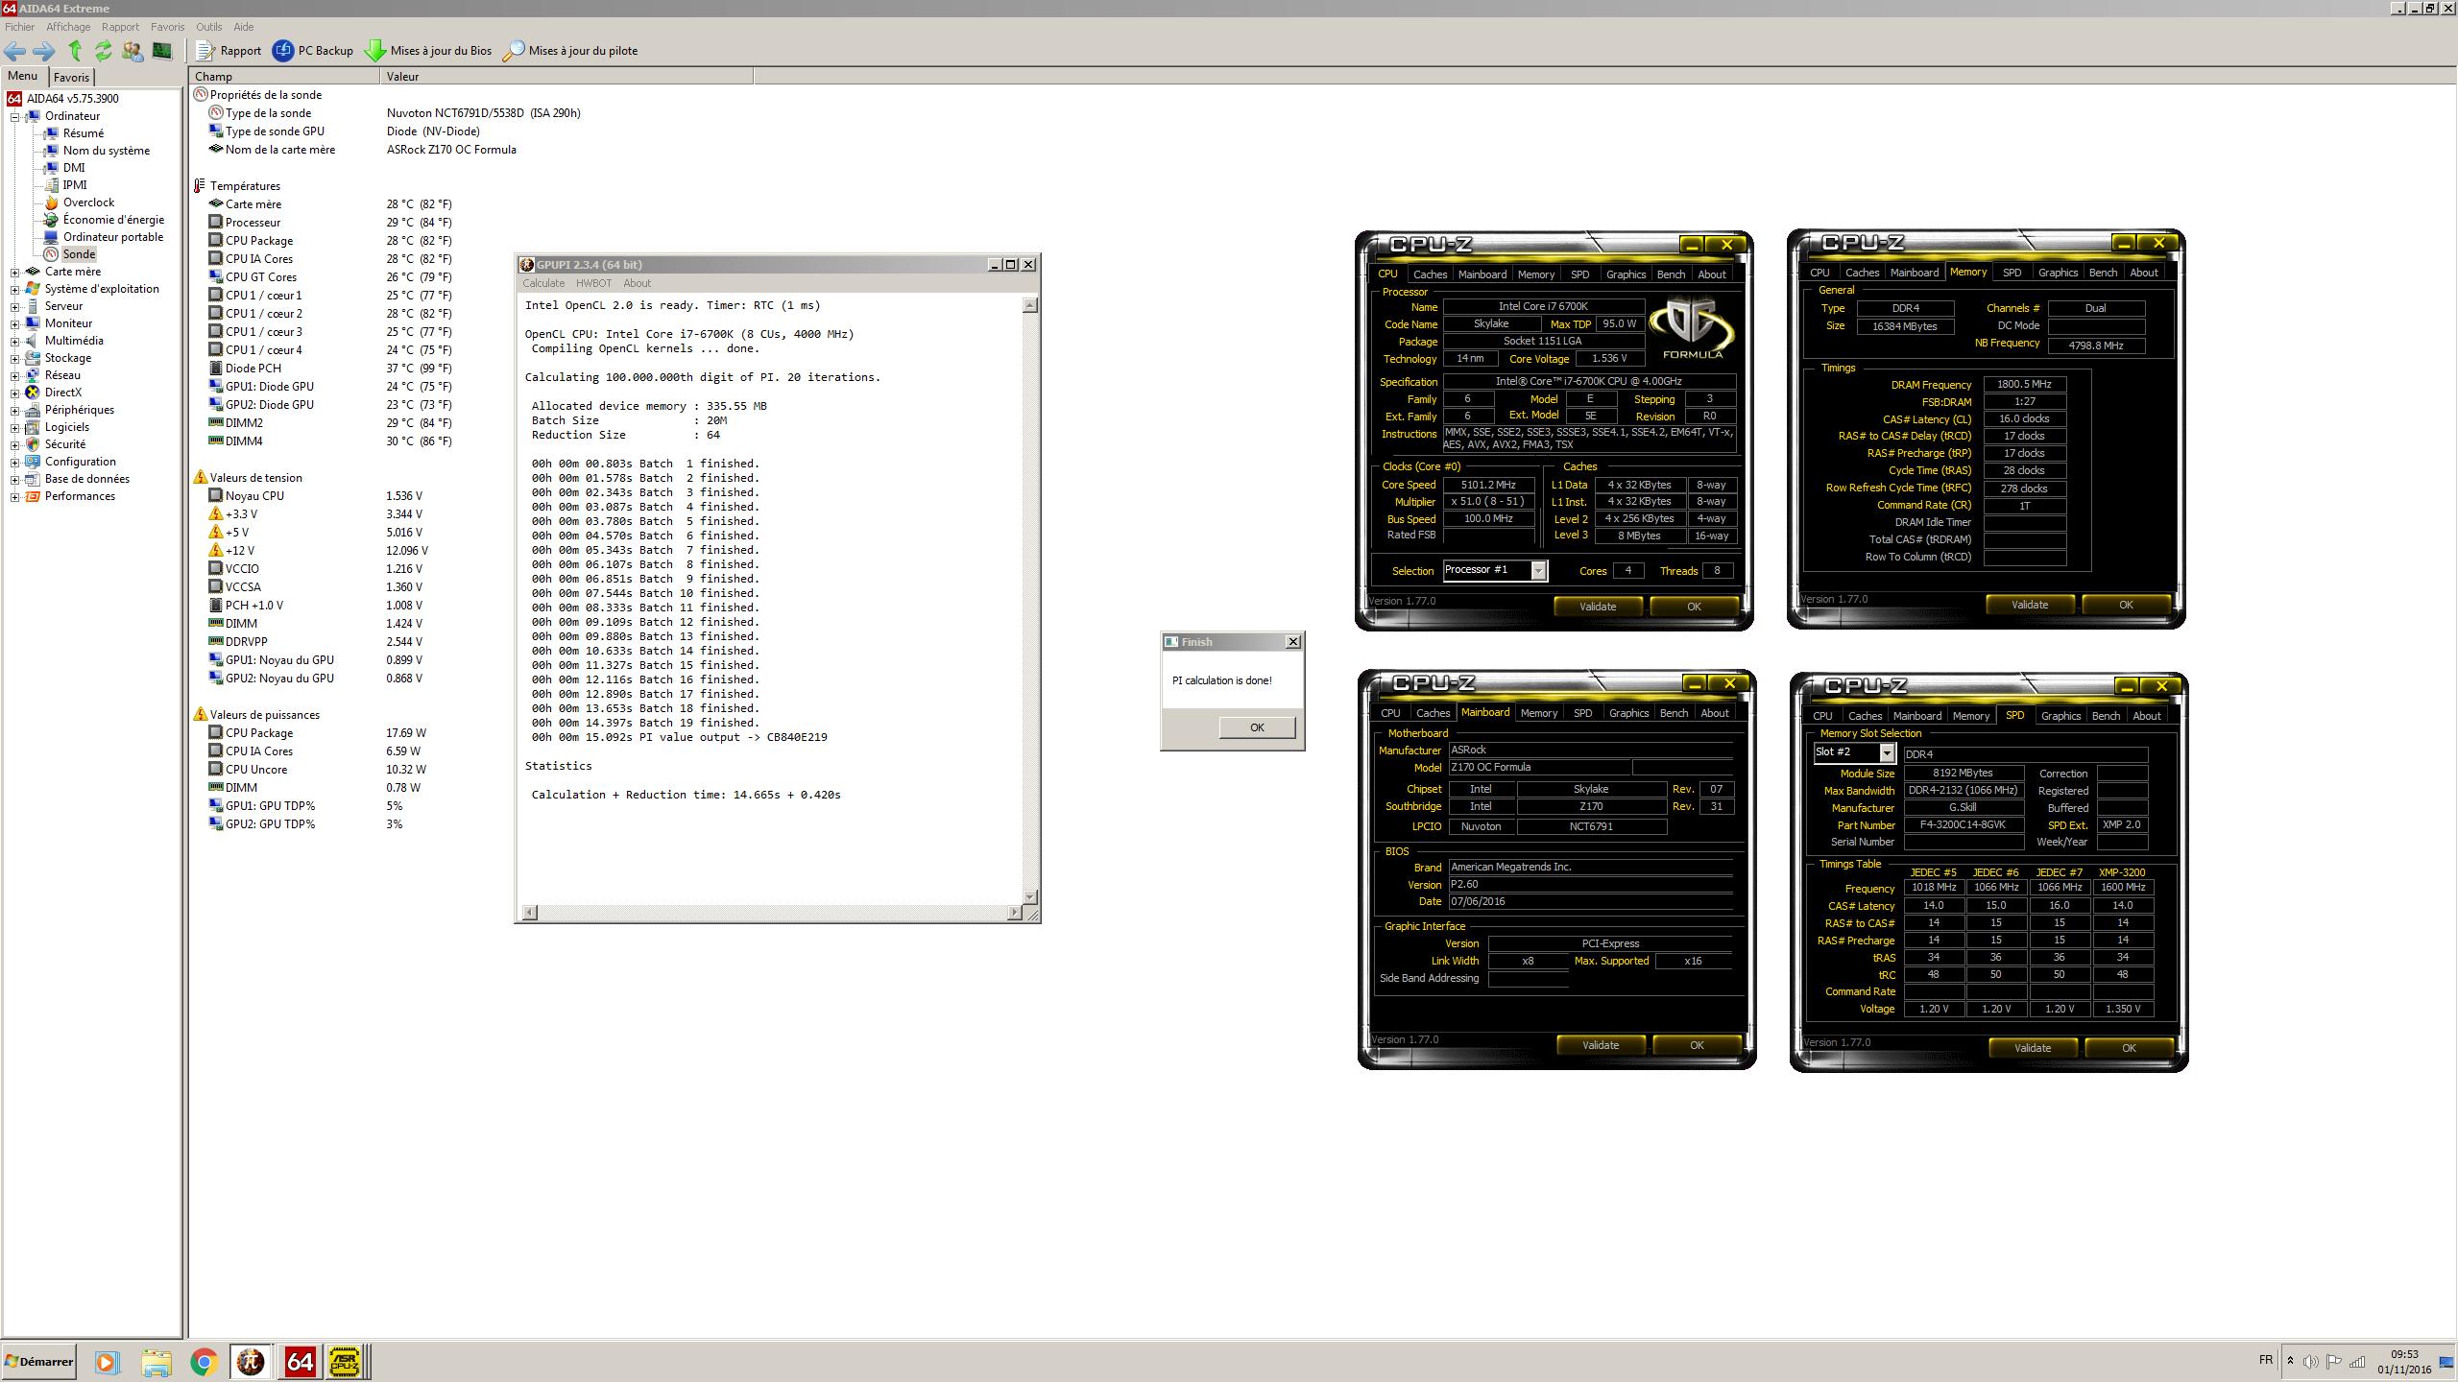The width and height of the screenshot is (2458, 1382).
Task: Expand the Carte mère tree node
Action: (x=14, y=272)
